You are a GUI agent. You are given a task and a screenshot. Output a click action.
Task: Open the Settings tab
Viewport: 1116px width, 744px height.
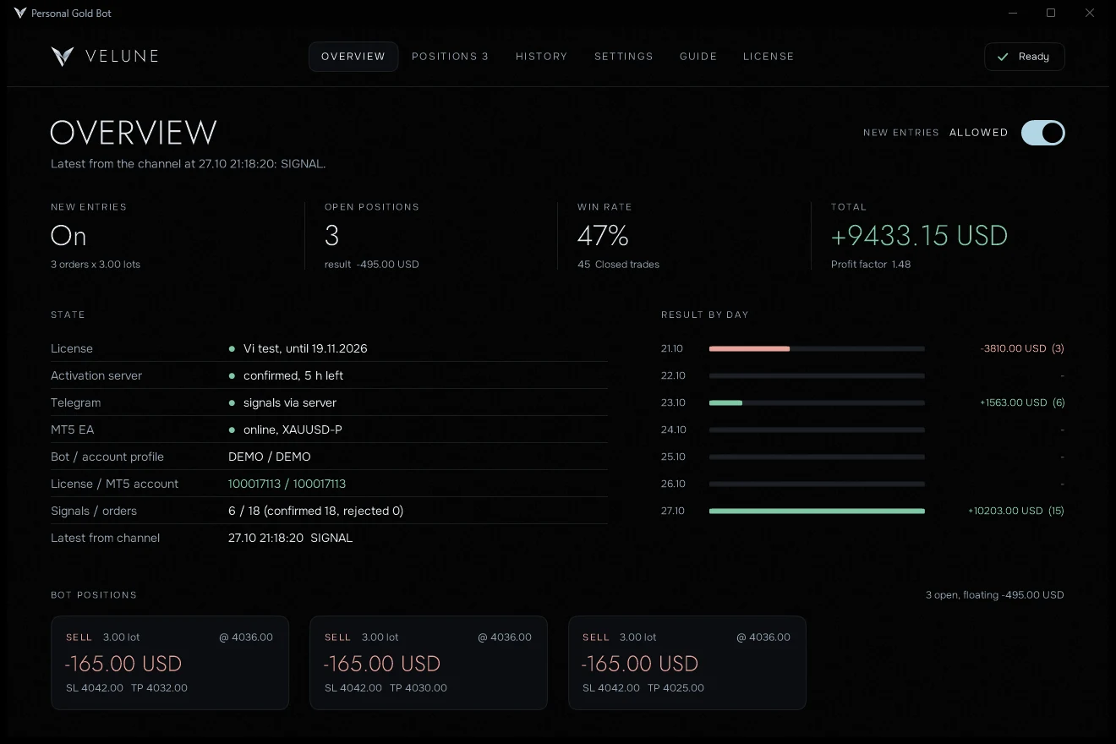pyautogui.click(x=624, y=57)
